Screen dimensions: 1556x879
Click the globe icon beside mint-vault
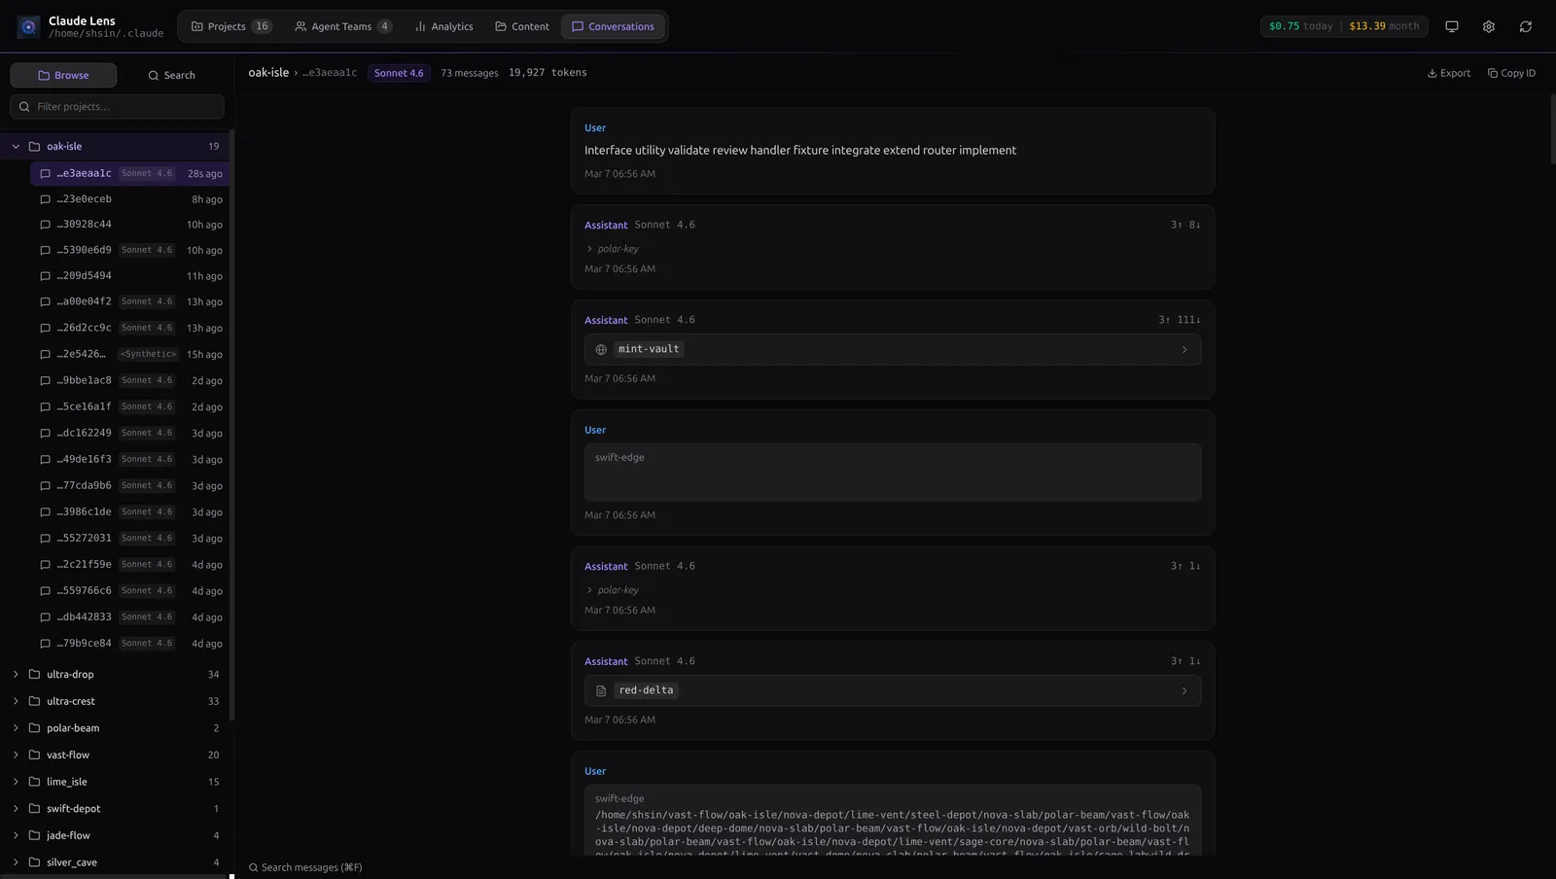[x=601, y=350]
